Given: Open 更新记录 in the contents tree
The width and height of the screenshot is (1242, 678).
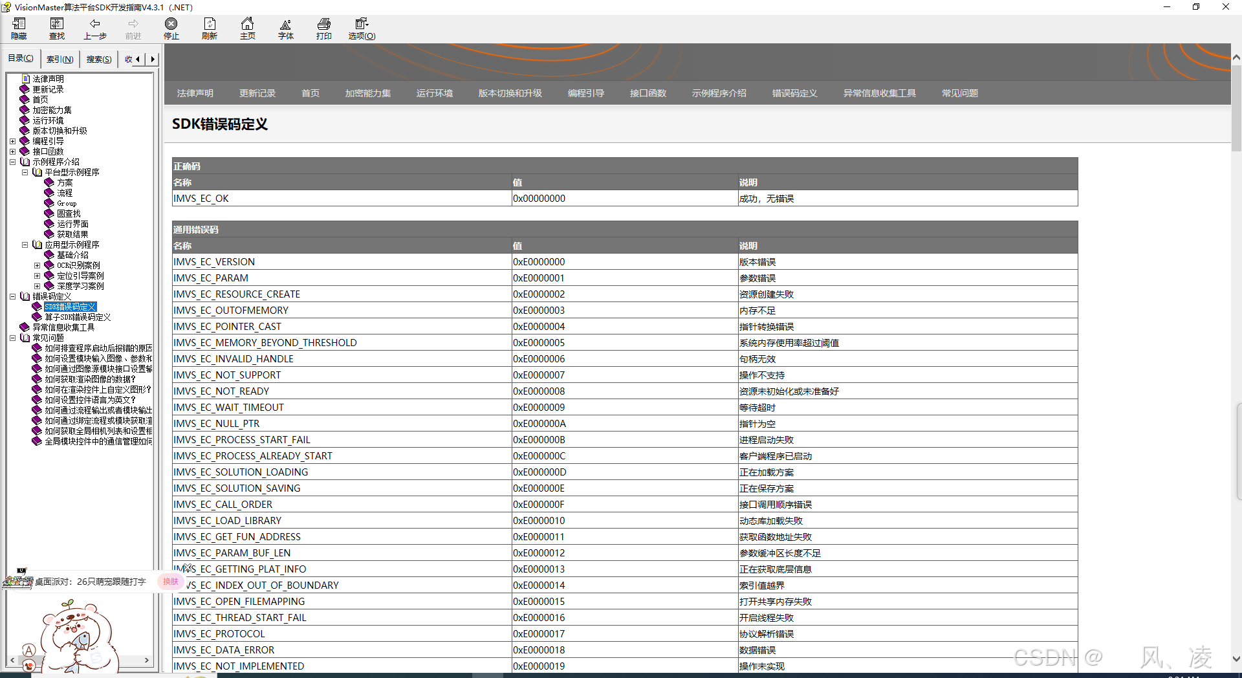Looking at the screenshot, I should point(49,89).
